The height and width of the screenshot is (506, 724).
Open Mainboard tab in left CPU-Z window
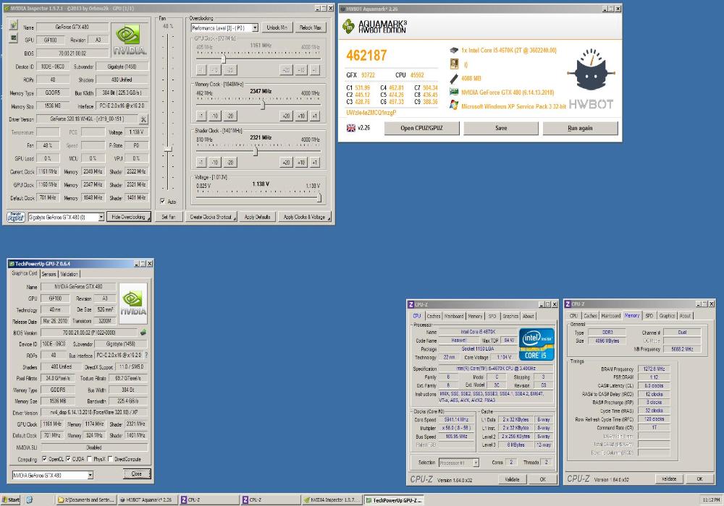(454, 316)
